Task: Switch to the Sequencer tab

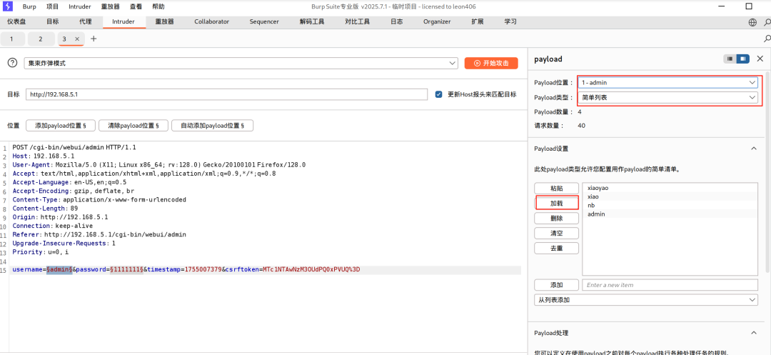Action: click(x=264, y=21)
